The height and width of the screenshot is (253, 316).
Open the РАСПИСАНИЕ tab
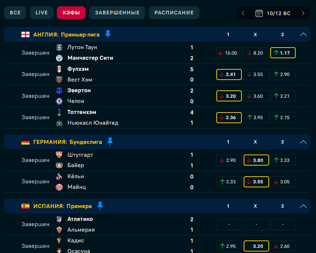click(x=174, y=13)
